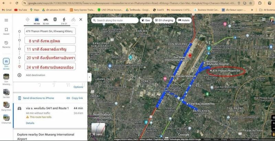This screenshot has height=141, width=275.
Task: Pick cycling travel mode
Action: [73, 20]
